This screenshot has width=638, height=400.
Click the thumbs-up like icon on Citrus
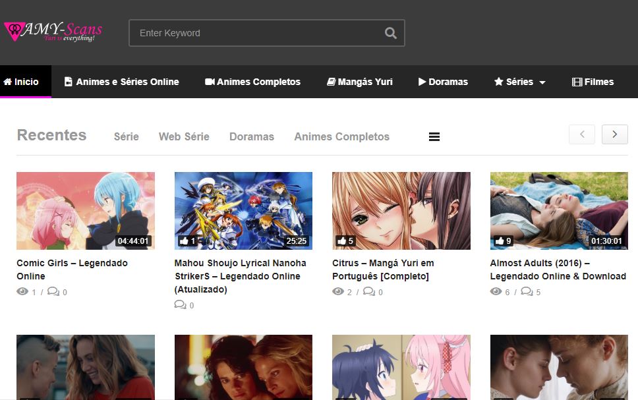(342, 241)
